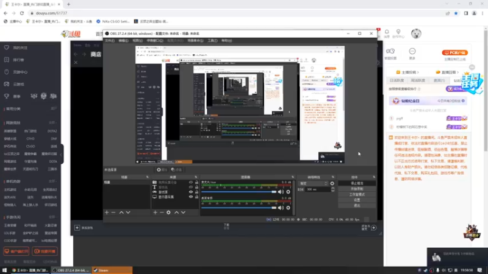Open the 文件 menu in OBS
Image resolution: width=488 pixels, height=274 pixels.
click(110, 41)
